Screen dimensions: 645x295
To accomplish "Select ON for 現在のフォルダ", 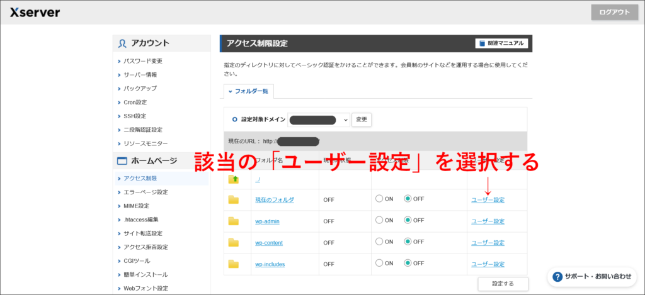I will [379, 198].
